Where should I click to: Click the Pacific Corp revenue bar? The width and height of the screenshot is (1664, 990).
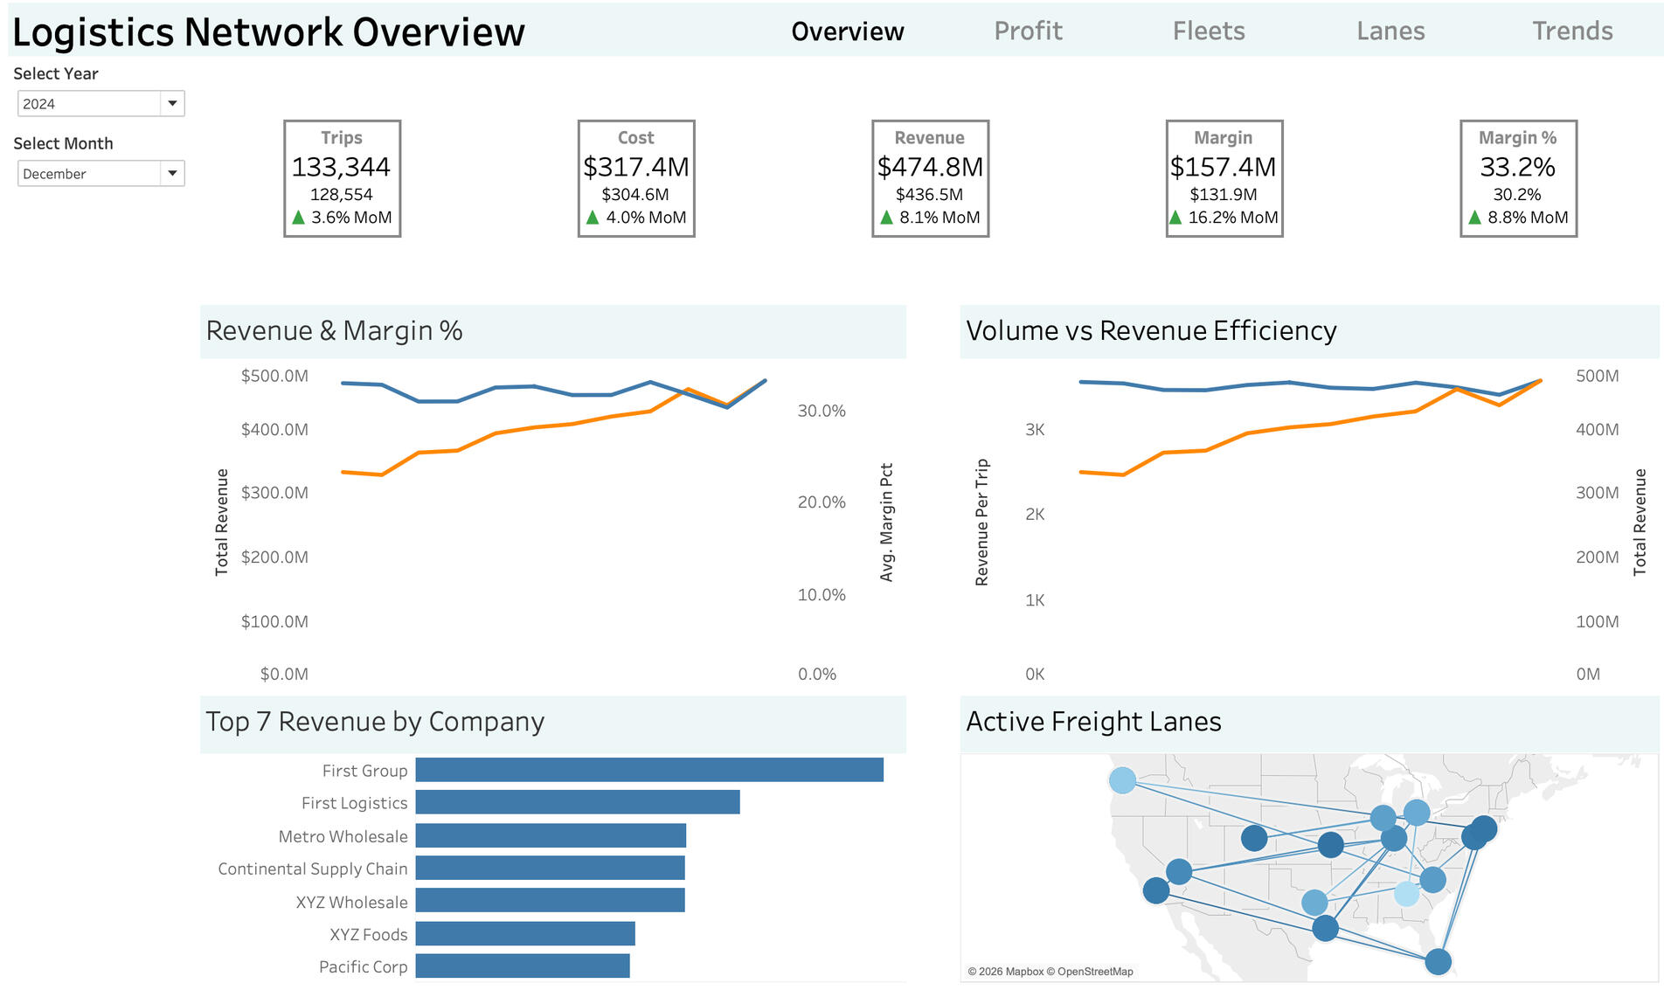click(522, 966)
